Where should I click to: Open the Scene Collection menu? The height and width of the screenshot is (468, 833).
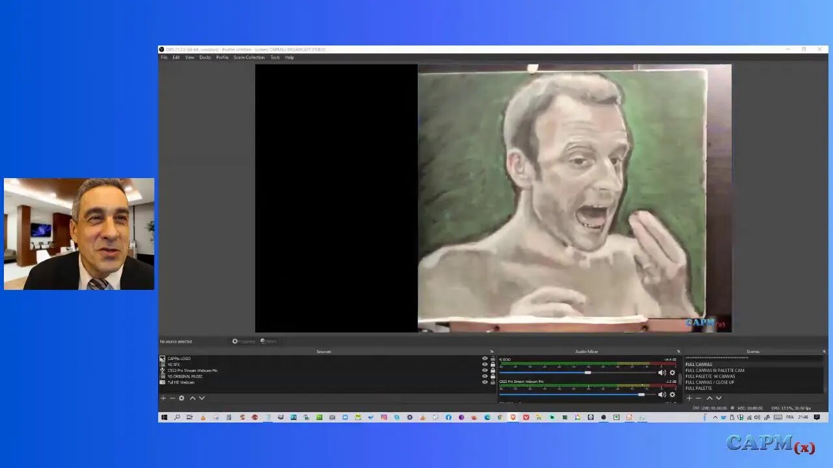[x=249, y=57]
